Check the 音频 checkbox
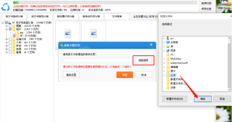This screenshot has width=232, height=122. [x=10, y=52]
